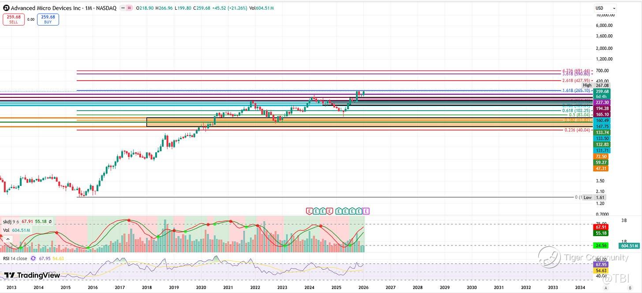Click the 10,000.00 price scale label
The width and height of the screenshot is (642, 293).
tap(605, 15)
